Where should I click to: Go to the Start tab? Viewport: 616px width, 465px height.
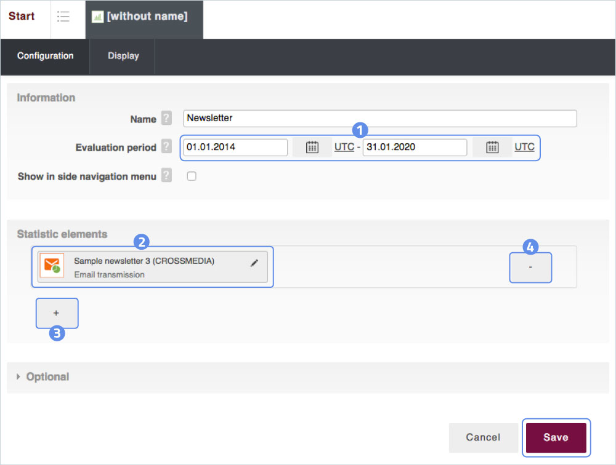click(22, 17)
